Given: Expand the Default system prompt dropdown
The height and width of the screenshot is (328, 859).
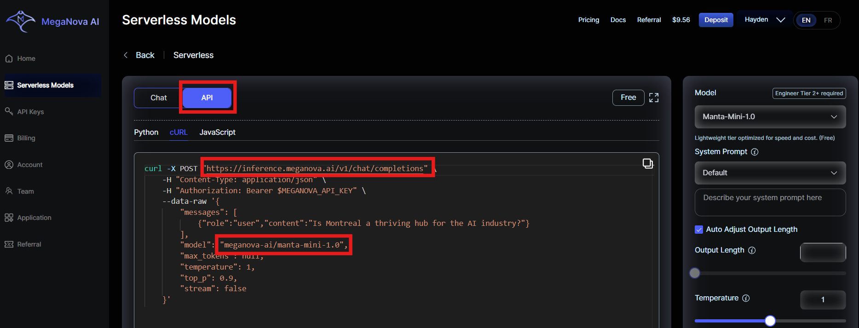Looking at the screenshot, I should 770,173.
